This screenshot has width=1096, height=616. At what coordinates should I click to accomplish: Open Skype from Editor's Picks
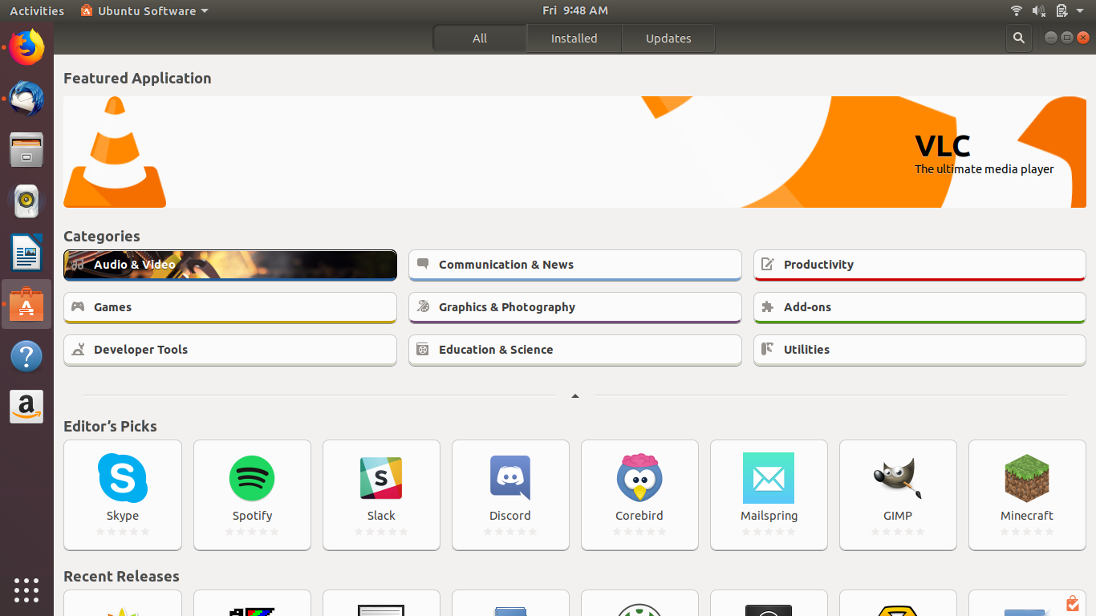[x=123, y=495]
